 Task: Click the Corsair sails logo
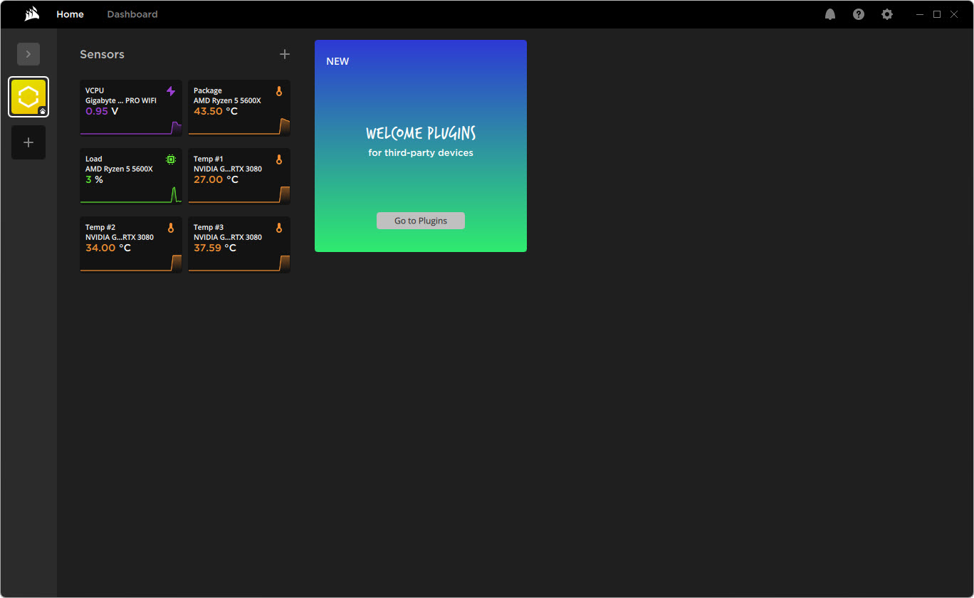click(31, 14)
